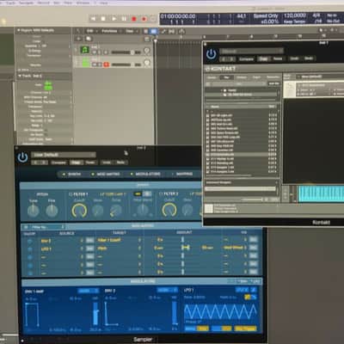Image resolution: width=344 pixels, height=344 pixels.
Task: Open the Mod Wheel via dropdown
Action: tap(235, 248)
